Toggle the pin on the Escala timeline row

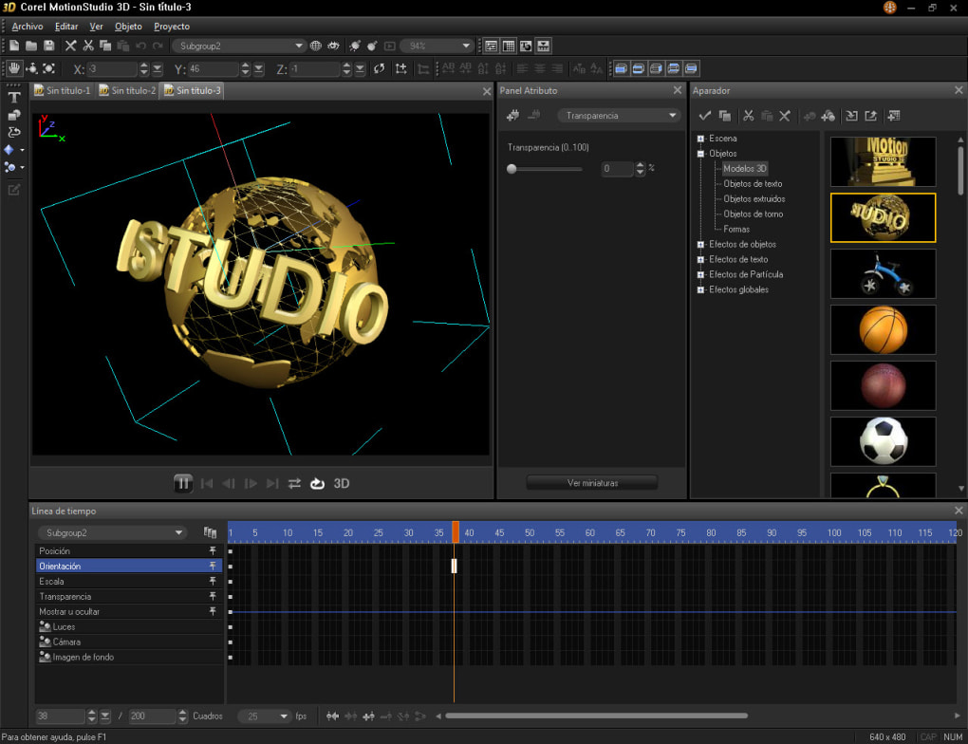[x=212, y=581]
